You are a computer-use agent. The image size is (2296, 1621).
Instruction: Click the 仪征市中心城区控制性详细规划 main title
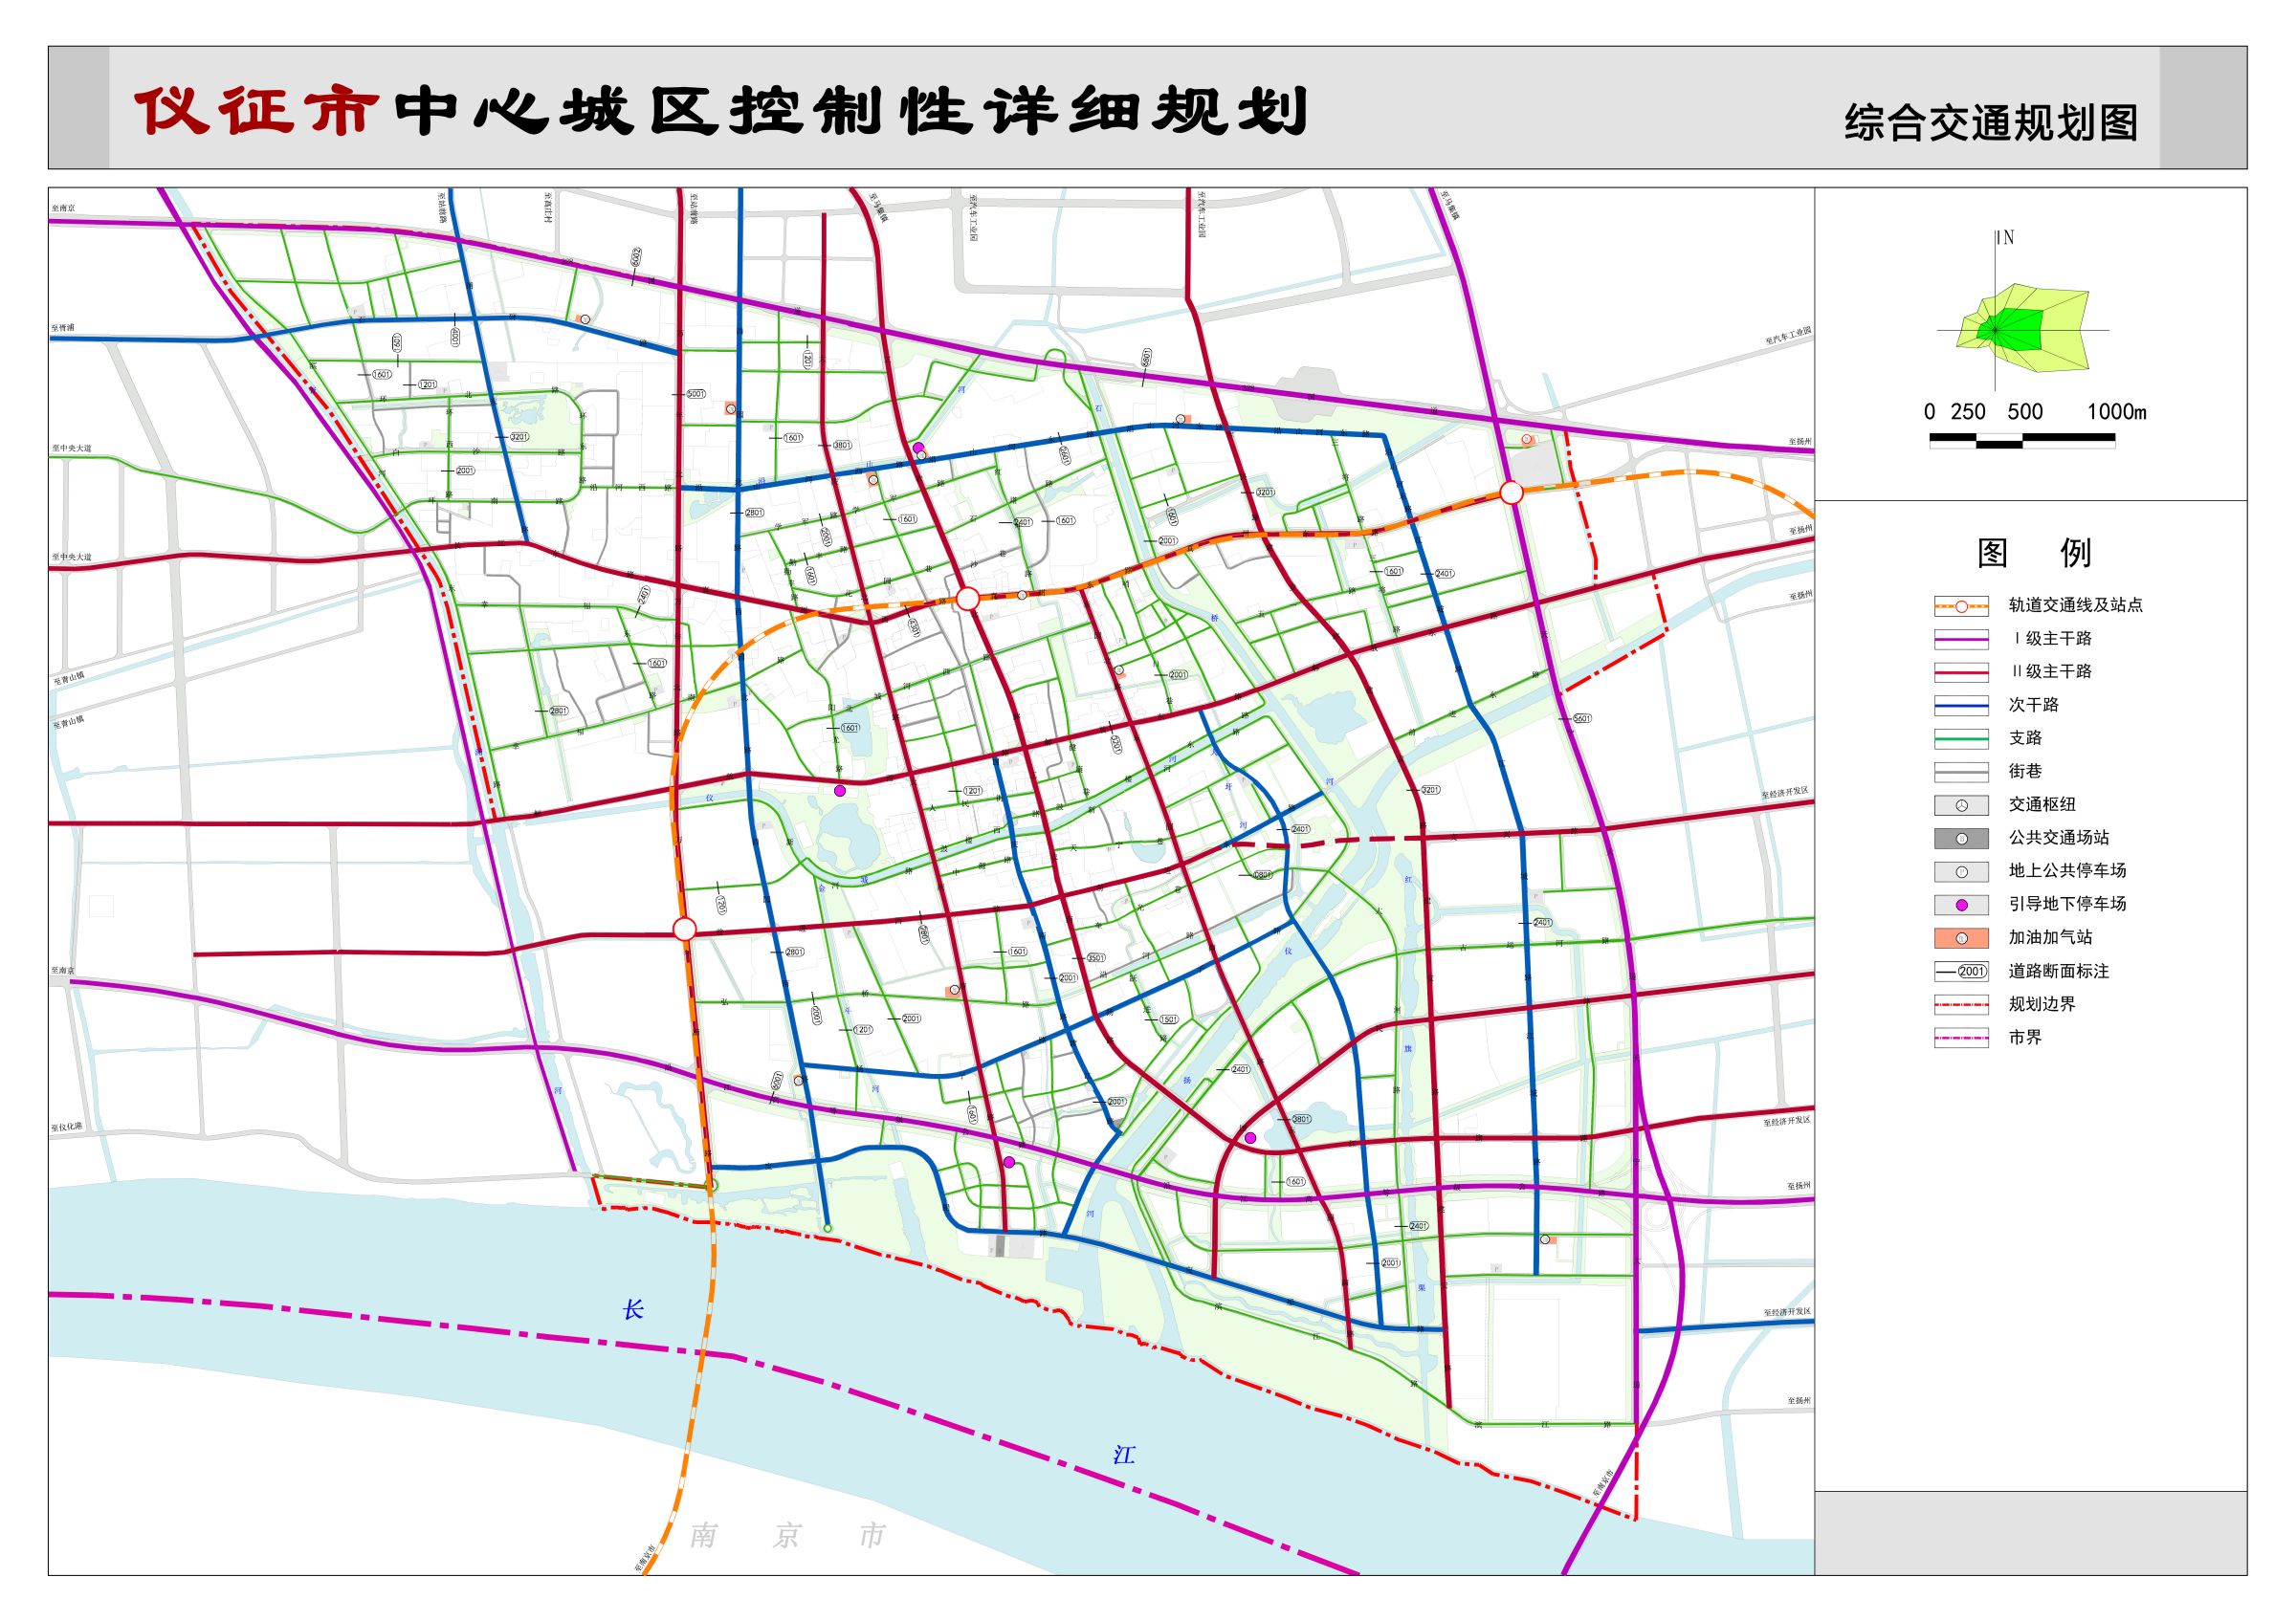[x=721, y=110]
